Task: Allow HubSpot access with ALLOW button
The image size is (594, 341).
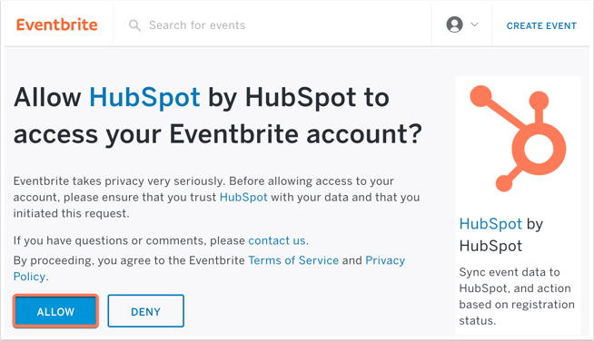Action: click(x=55, y=311)
